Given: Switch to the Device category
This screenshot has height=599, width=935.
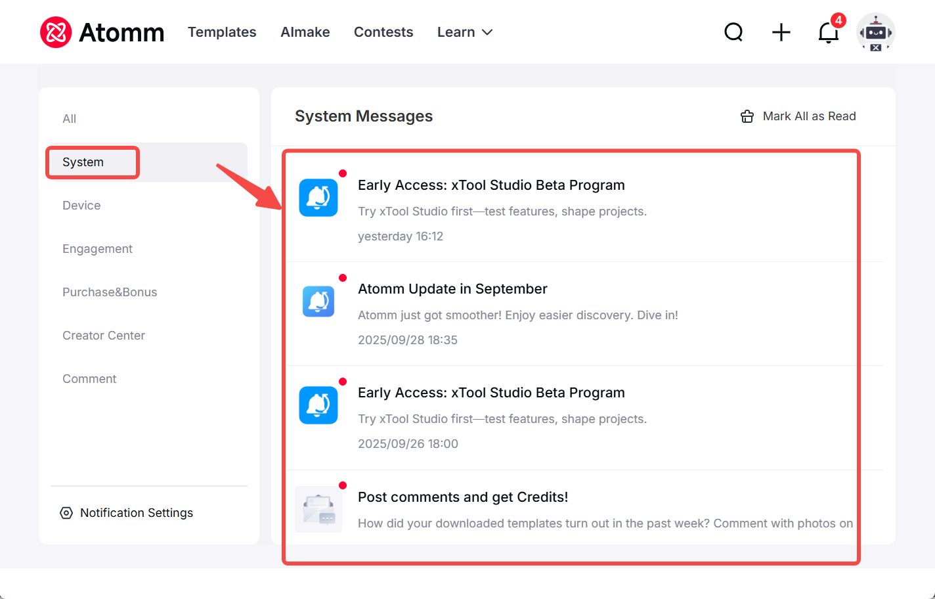Looking at the screenshot, I should coord(81,206).
